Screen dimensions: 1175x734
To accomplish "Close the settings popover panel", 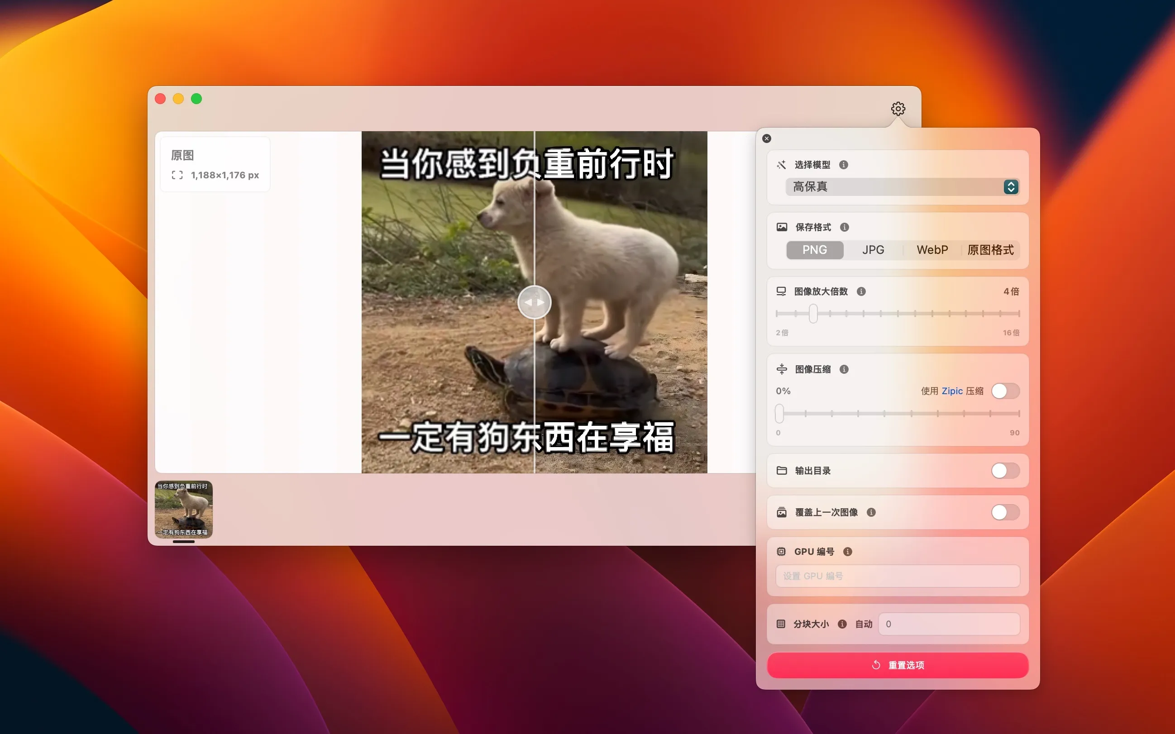I will (x=767, y=138).
